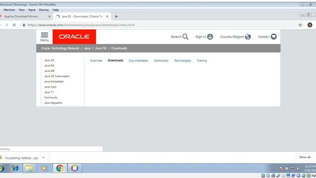Close the Java SE Downloads tab
The image size is (316, 178).
[107, 16]
